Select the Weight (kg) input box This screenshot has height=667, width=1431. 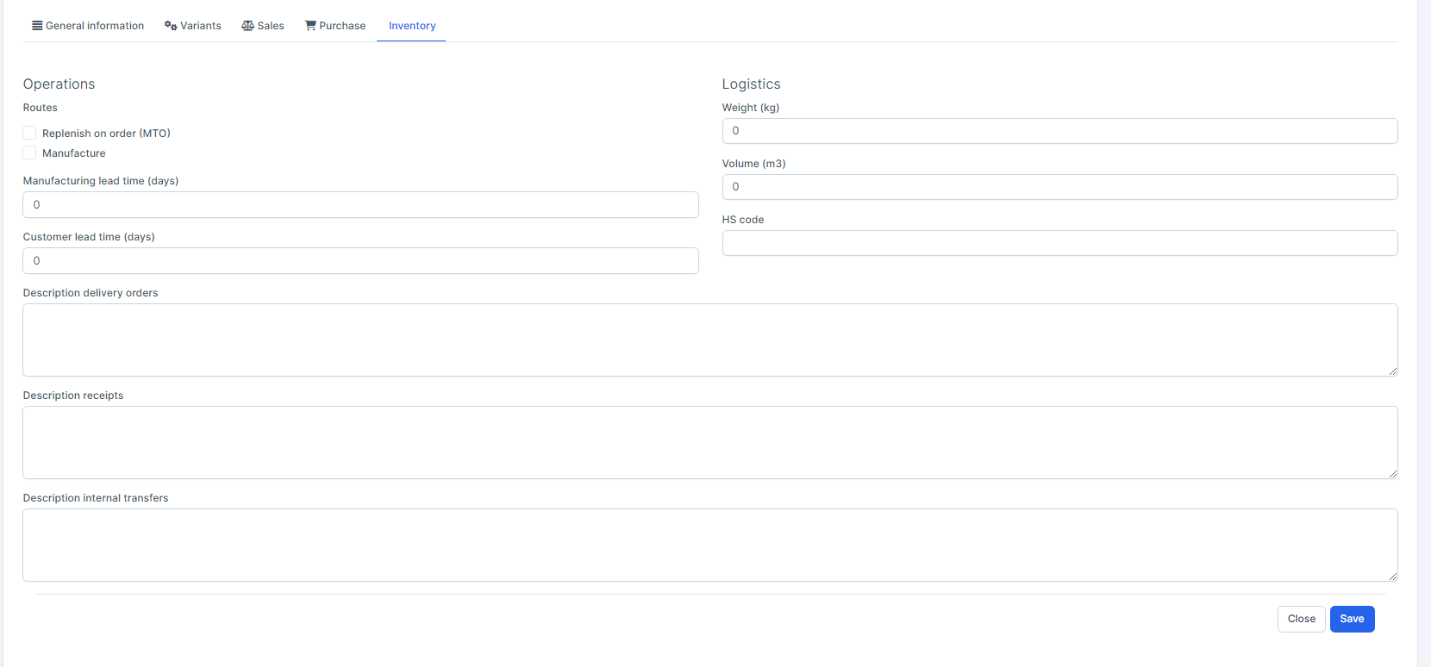click(1059, 131)
